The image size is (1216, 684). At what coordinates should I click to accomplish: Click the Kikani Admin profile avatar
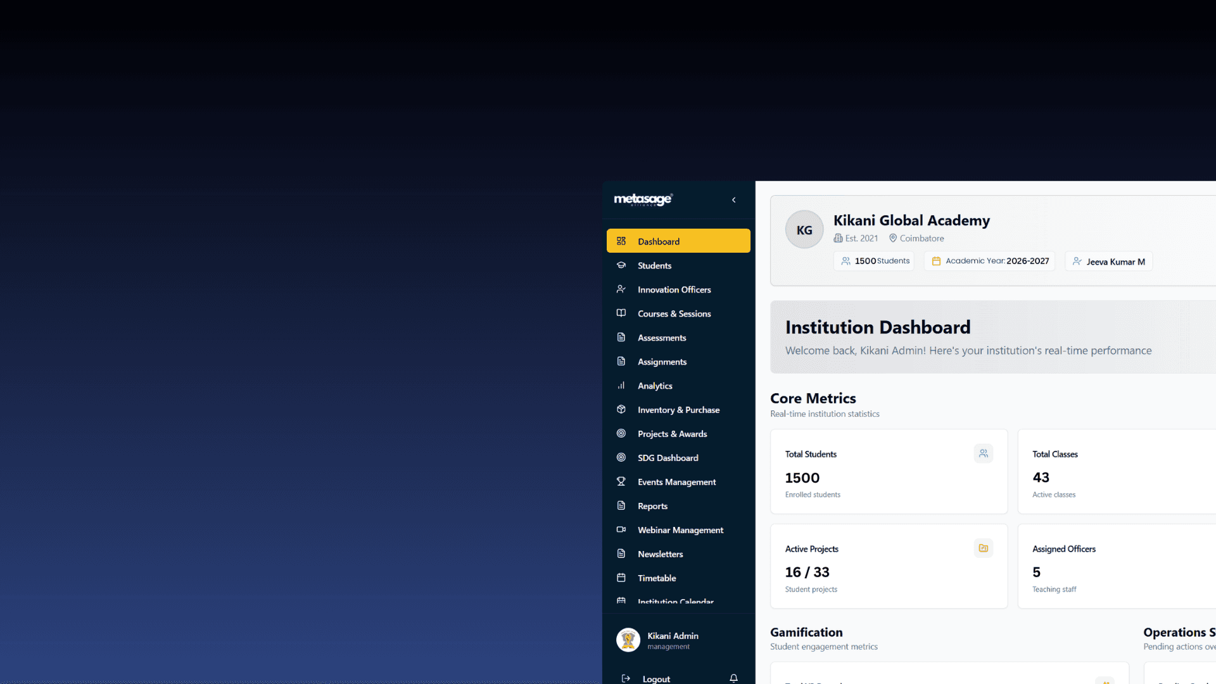pyautogui.click(x=628, y=640)
